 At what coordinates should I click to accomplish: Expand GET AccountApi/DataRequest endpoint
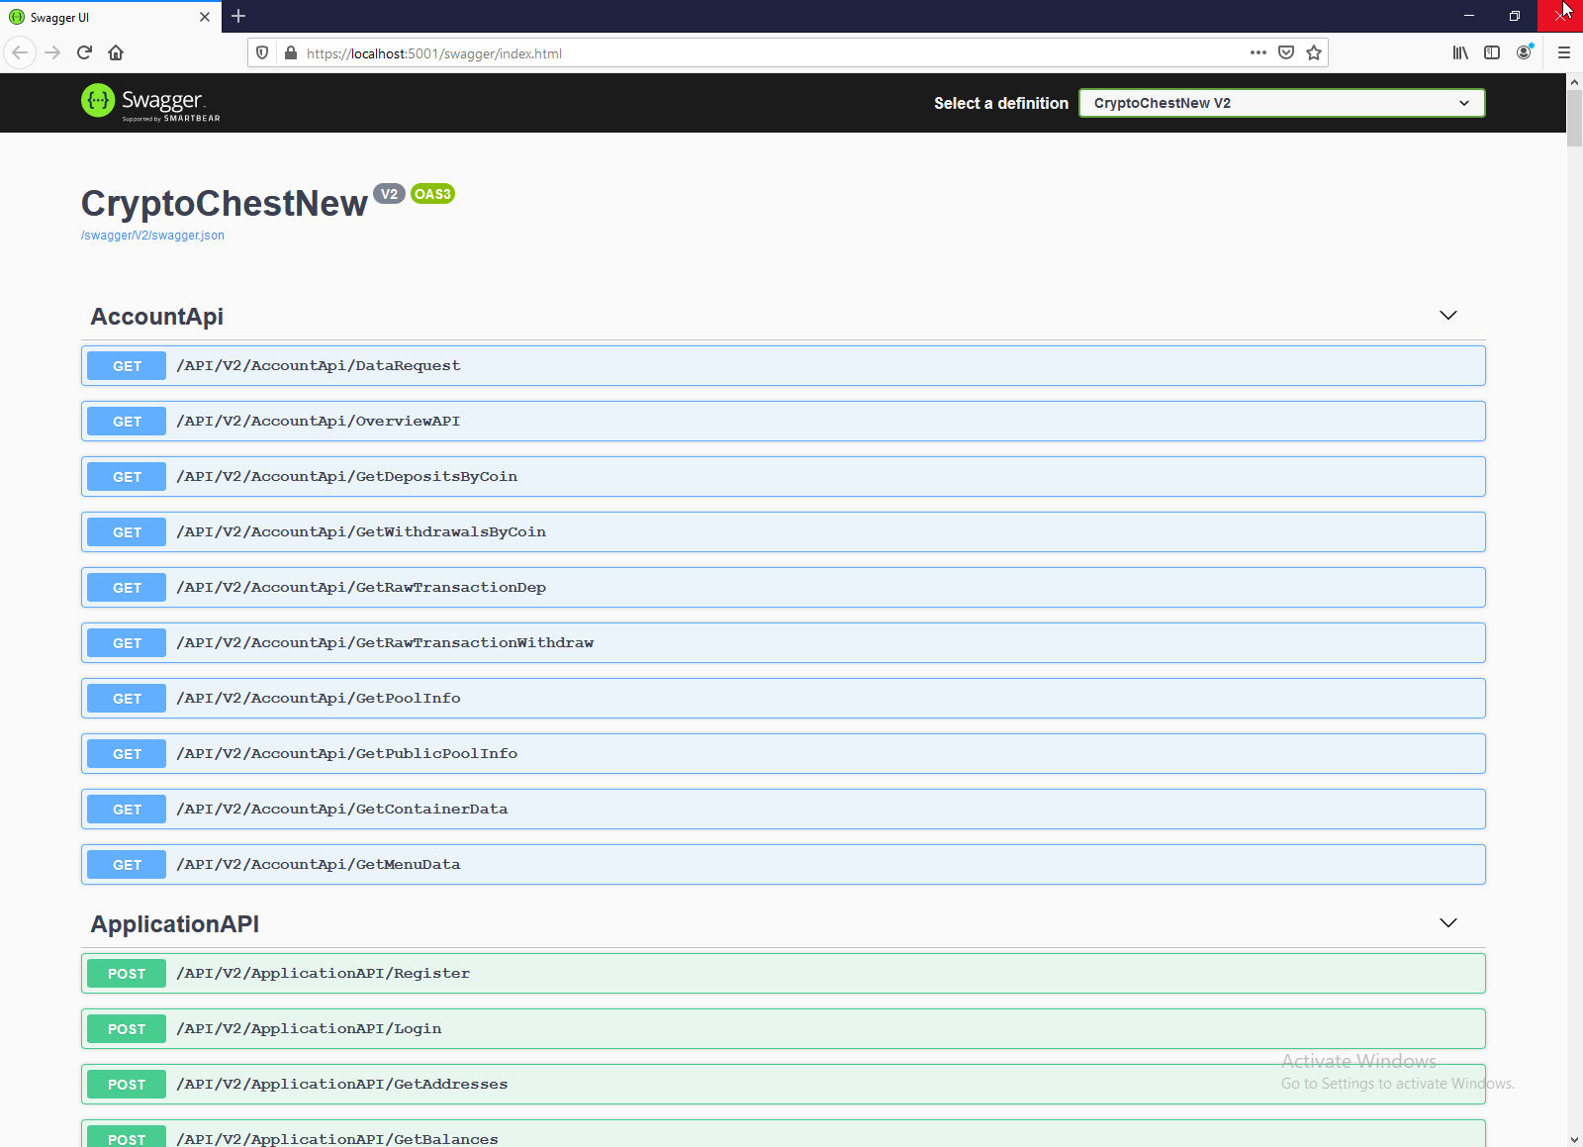tap(784, 366)
